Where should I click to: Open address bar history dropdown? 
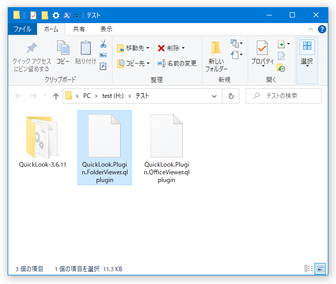click(214, 96)
